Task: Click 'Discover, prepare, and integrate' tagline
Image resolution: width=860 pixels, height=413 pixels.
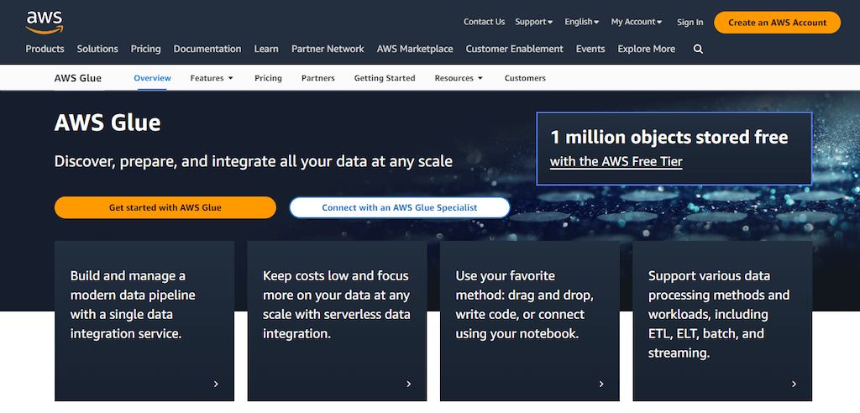Action: [x=254, y=161]
